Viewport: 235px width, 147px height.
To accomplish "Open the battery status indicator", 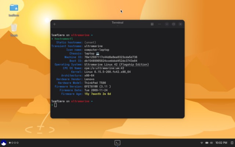I will [207, 143].
